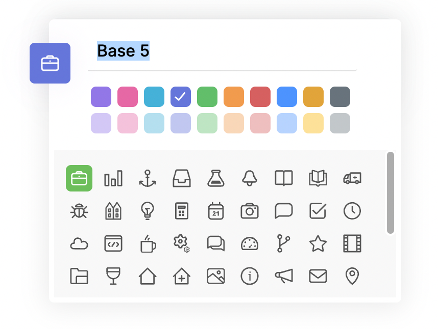Select the lightbulb icon

[148, 211]
